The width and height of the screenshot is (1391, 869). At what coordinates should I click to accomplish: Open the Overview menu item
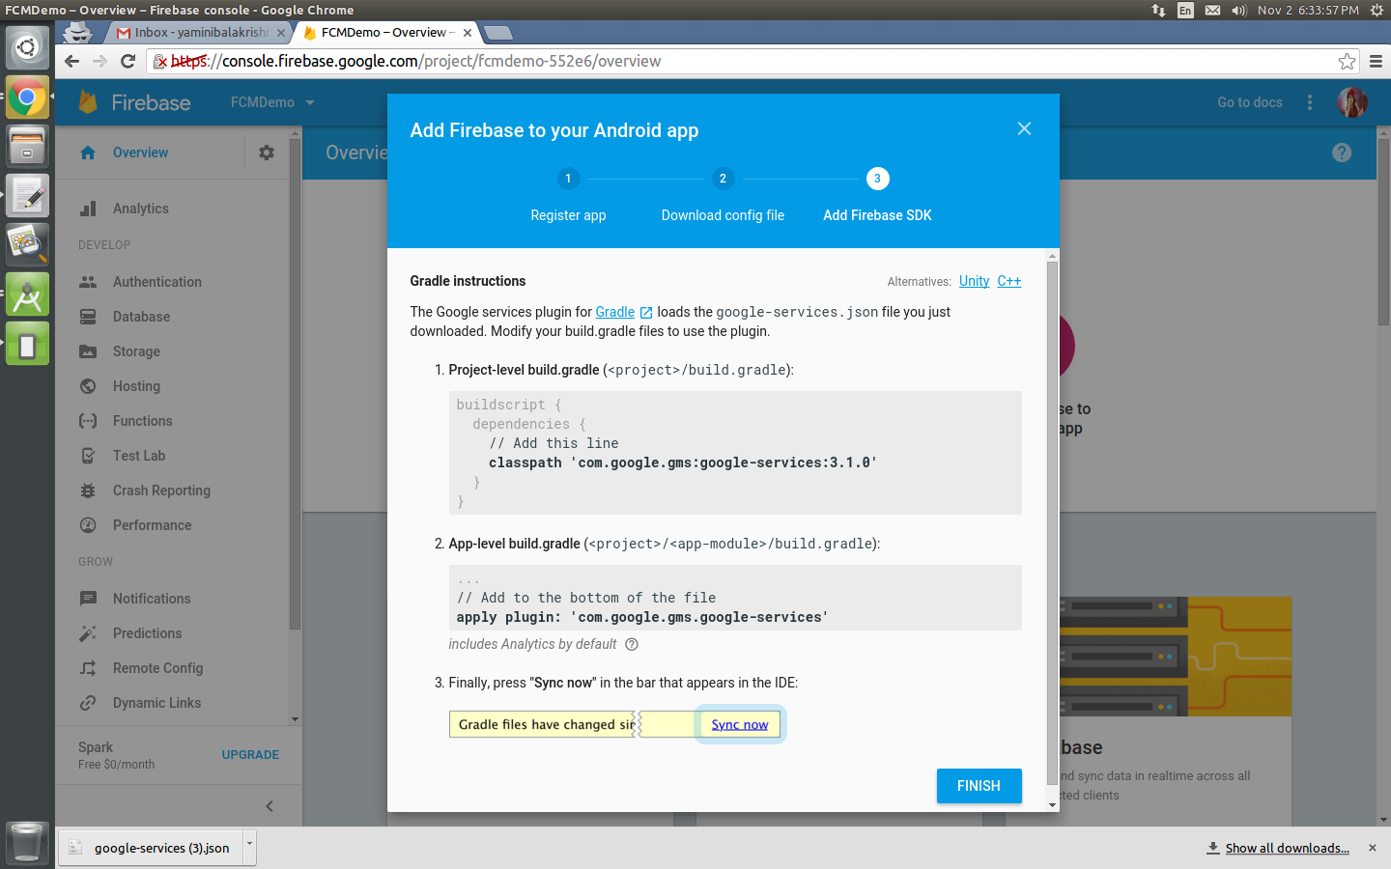[140, 153]
